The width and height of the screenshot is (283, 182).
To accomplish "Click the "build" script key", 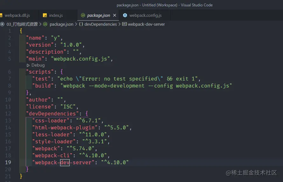I will [x=43, y=86].
